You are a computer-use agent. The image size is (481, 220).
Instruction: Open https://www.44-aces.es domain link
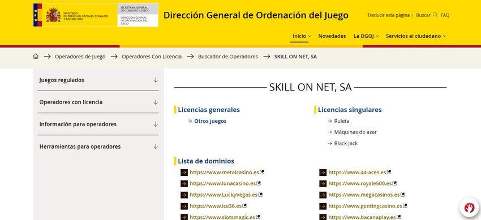pyautogui.click(x=357, y=172)
